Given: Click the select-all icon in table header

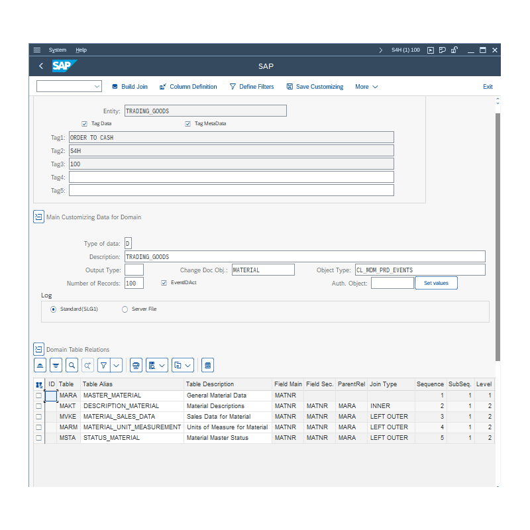Looking at the screenshot, I should point(38,384).
